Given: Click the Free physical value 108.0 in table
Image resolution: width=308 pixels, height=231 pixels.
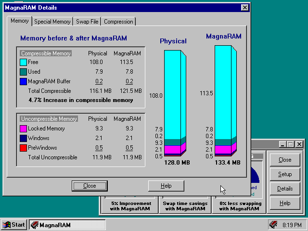Looking at the screenshot, I should click(96, 62).
